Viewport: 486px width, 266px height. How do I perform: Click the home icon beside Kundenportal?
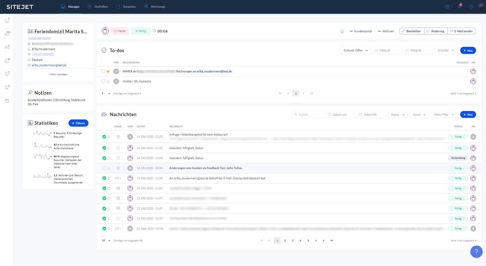coord(342,31)
